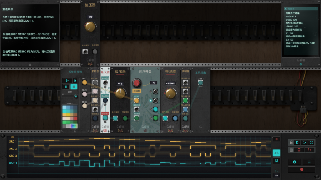Screen dimensions: 321x180
Task: Select the red delete-cable tool icon
Action: 309,150
